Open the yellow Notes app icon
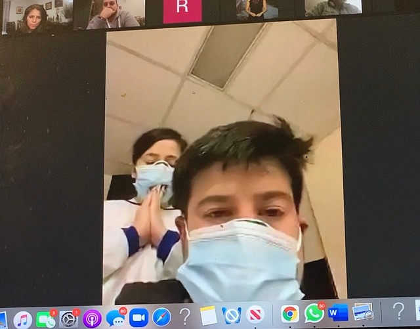Image resolution: width=420 pixels, height=329 pixels. point(208,316)
